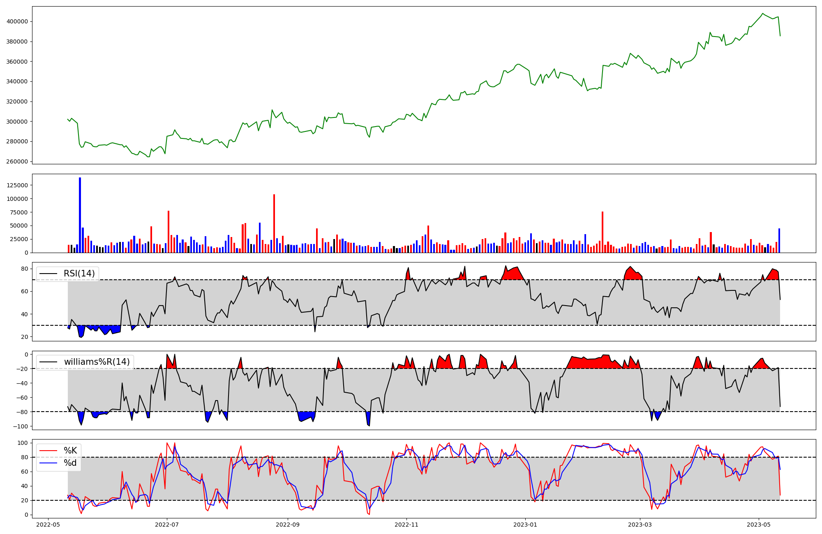The width and height of the screenshot is (822, 534).
Task: Click the 260000 price axis label
Action: pyautogui.click(x=17, y=161)
